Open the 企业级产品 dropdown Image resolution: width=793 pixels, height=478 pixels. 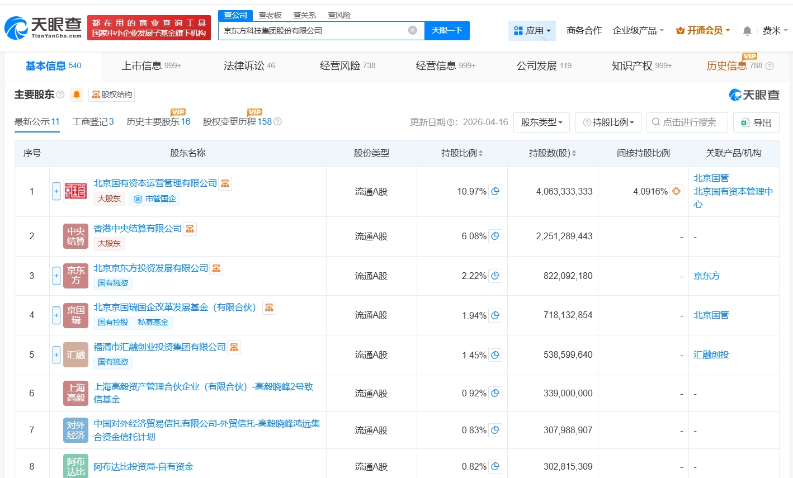(x=638, y=30)
